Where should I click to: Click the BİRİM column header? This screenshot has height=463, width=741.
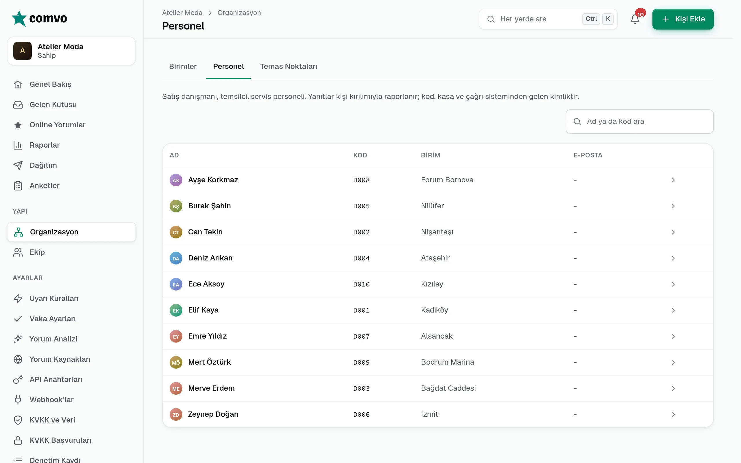[430, 155]
